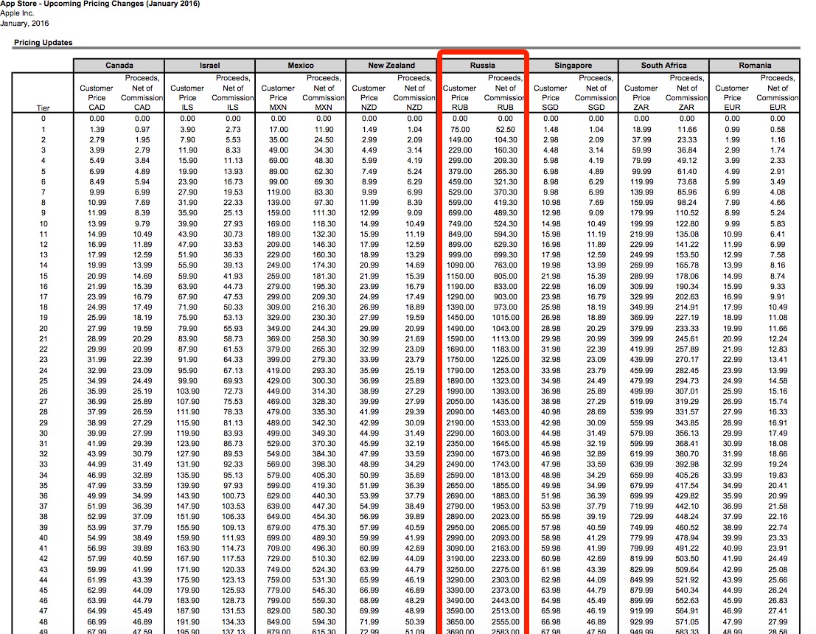Screen dimensions: 816x634
Task: Select tier row label '47'
Action: pos(43,611)
